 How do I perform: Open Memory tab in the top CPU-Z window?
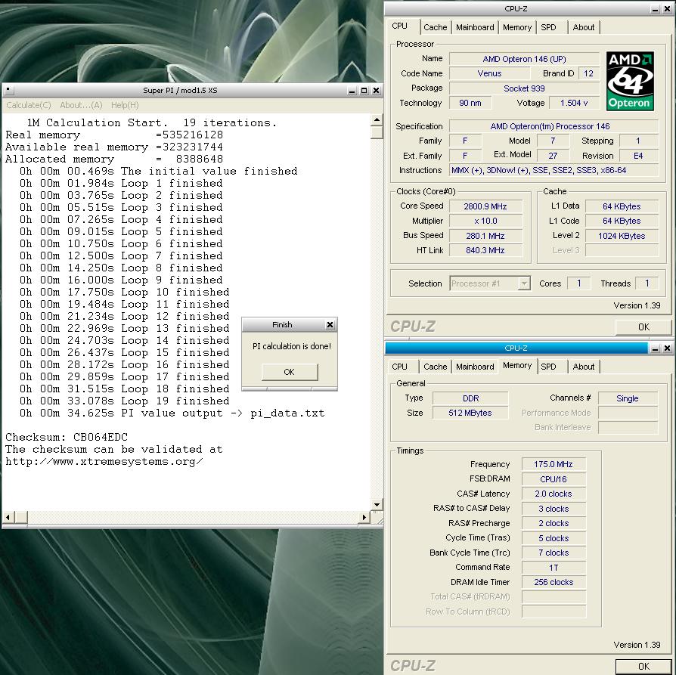click(x=517, y=27)
